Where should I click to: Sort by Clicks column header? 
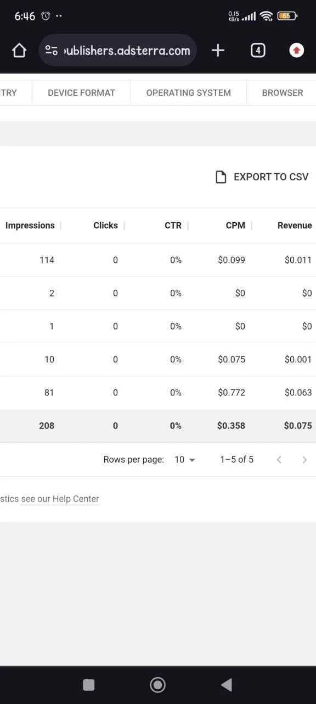pyautogui.click(x=105, y=226)
